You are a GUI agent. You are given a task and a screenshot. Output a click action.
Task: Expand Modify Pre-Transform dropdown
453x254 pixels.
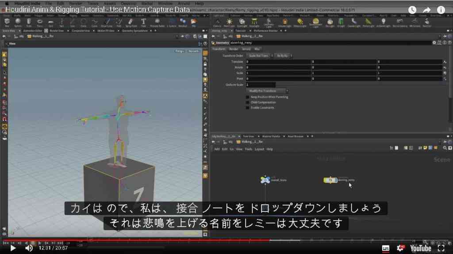[267, 91]
